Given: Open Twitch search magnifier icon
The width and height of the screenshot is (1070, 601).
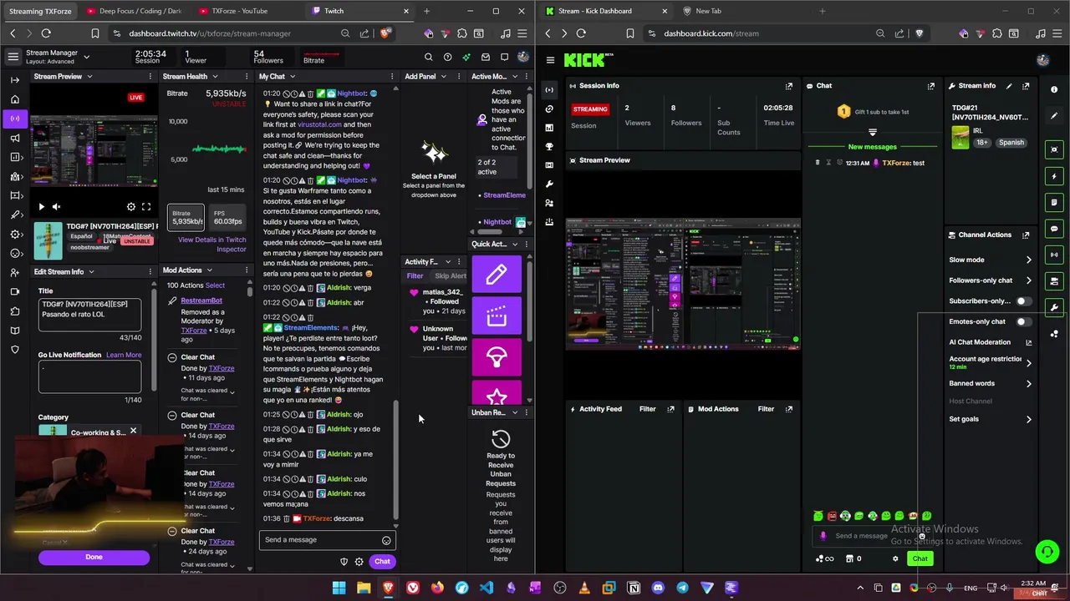Looking at the screenshot, I should pos(428,57).
